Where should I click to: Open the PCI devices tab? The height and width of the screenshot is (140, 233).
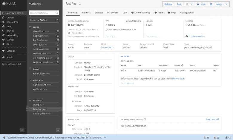click(113, 13)
